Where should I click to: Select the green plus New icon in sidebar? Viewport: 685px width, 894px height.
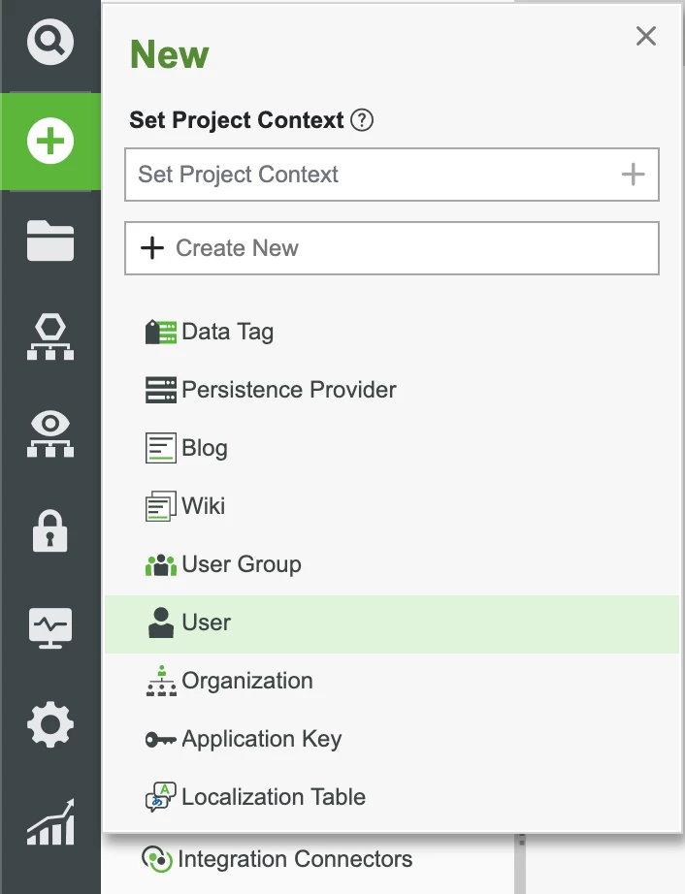[49, 140]
